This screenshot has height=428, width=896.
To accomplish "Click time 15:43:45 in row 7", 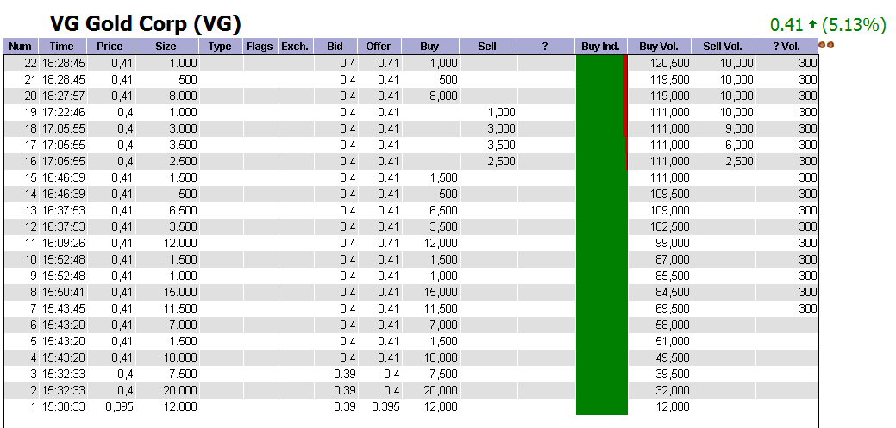I will click(x=62, y=309).
